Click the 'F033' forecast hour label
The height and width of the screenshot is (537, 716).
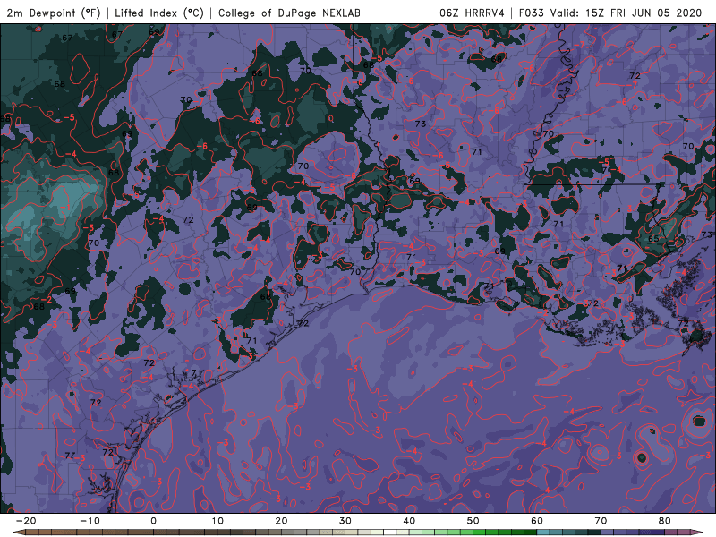point(532,13)
